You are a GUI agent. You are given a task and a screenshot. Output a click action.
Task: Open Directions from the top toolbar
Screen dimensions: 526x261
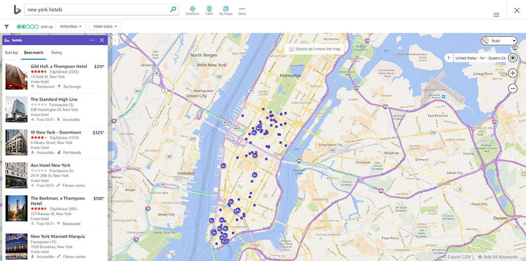point(192,10)
